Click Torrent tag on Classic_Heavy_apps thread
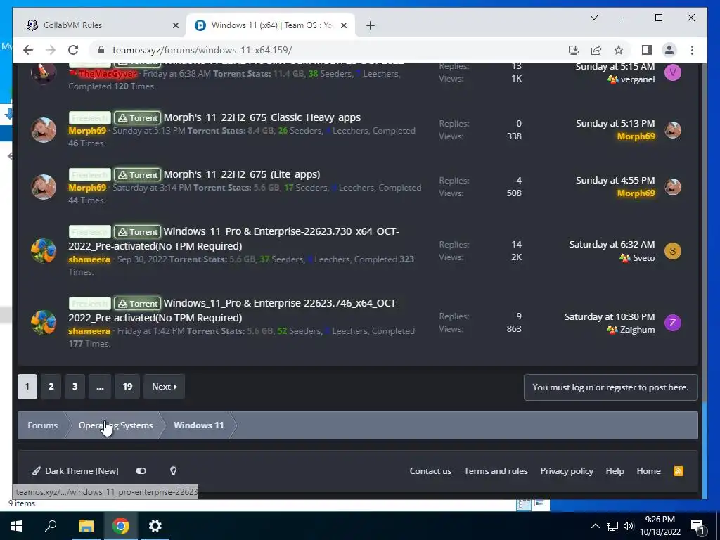 (x=137, y=118)
